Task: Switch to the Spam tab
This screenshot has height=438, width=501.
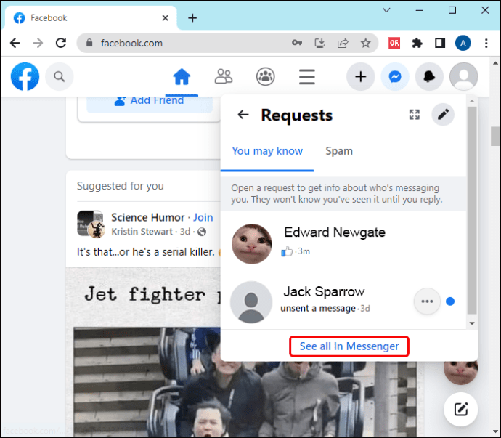Action: pyautogui.click(x=339, y=151)
